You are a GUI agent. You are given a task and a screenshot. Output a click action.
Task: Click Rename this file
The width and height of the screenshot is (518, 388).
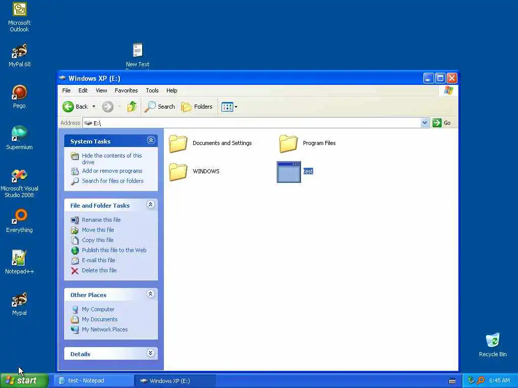pos(101,220)
